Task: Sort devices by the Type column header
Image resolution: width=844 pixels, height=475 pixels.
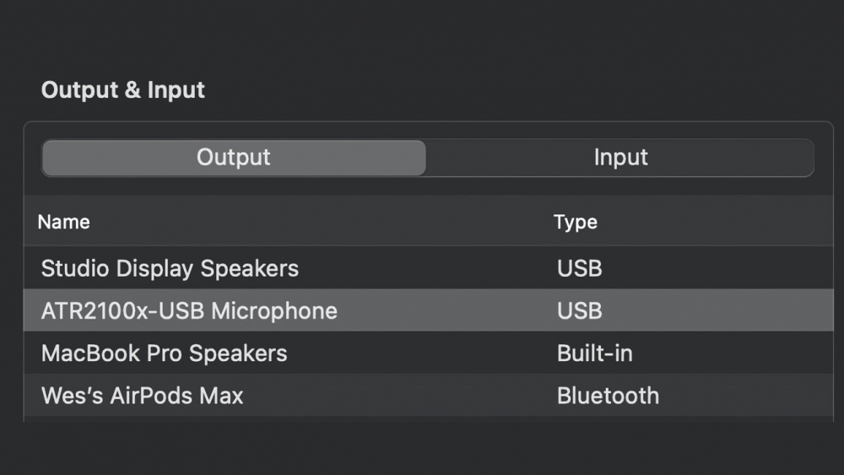Action: click(576, 223)
